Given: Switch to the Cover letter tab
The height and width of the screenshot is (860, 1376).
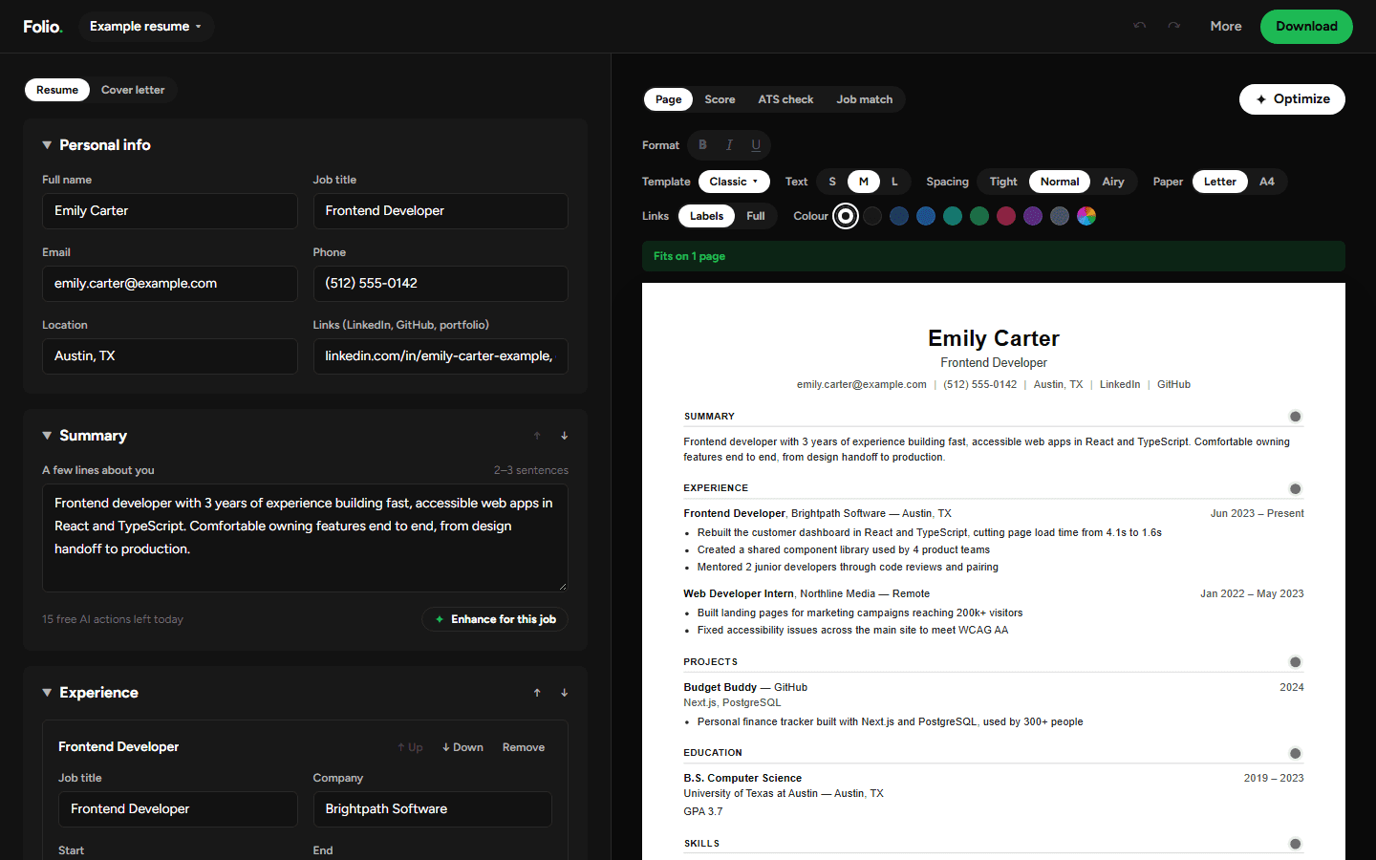Looking at the screenshot, I should click(133, 90).
